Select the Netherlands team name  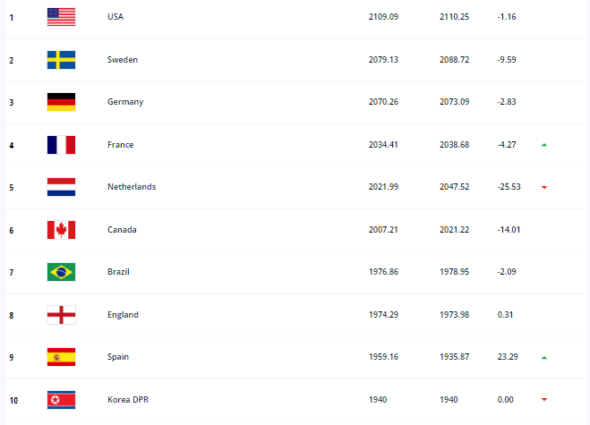[x=132, y=186]
